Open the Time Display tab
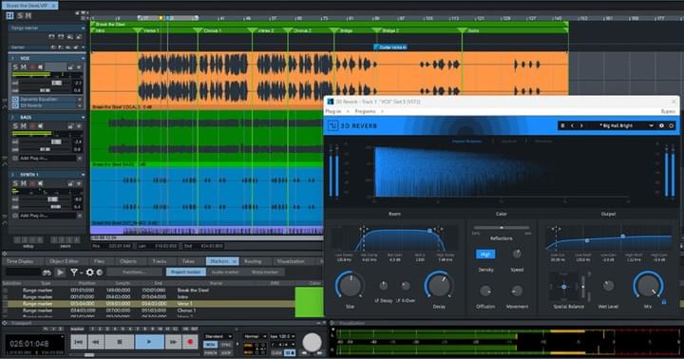 (x=20, y=261)
